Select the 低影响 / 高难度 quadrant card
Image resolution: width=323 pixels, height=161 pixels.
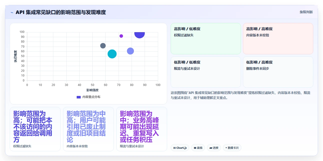coord(278,72)
